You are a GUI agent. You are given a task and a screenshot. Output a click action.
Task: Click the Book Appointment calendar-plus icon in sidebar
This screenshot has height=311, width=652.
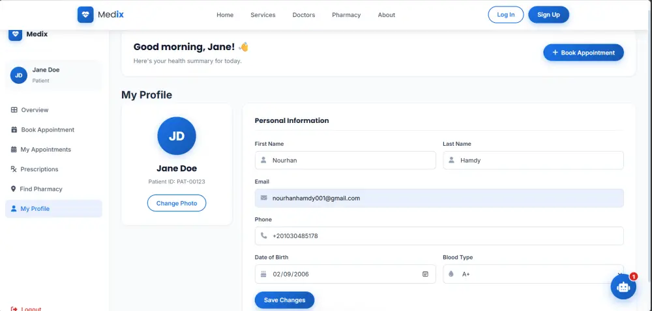click(14, 129)
